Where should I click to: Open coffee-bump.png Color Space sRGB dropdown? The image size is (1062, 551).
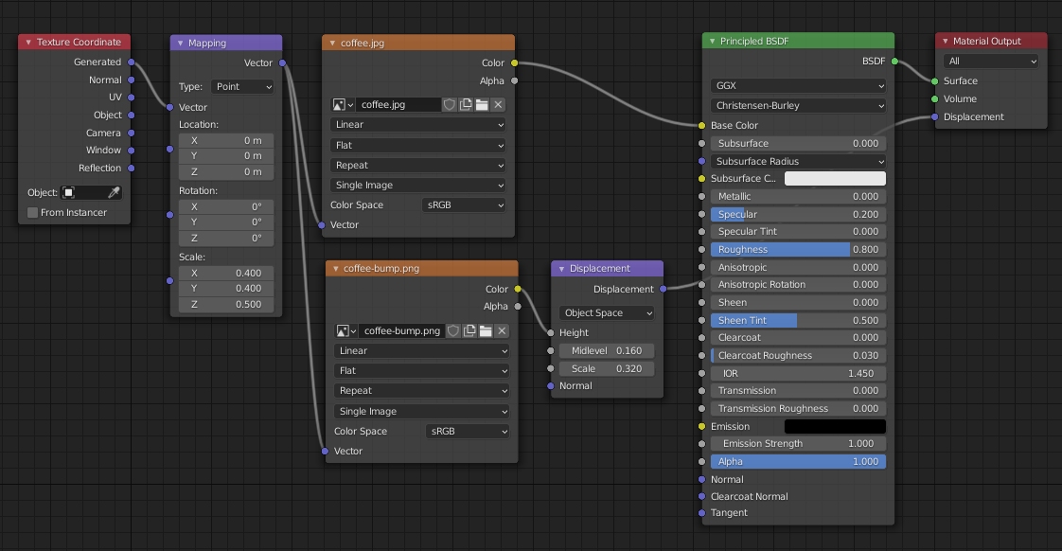tap(468, 431)
